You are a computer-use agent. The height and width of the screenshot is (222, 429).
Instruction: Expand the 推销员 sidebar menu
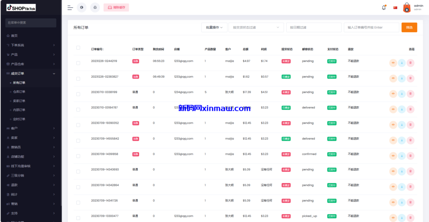pos(31,147)
